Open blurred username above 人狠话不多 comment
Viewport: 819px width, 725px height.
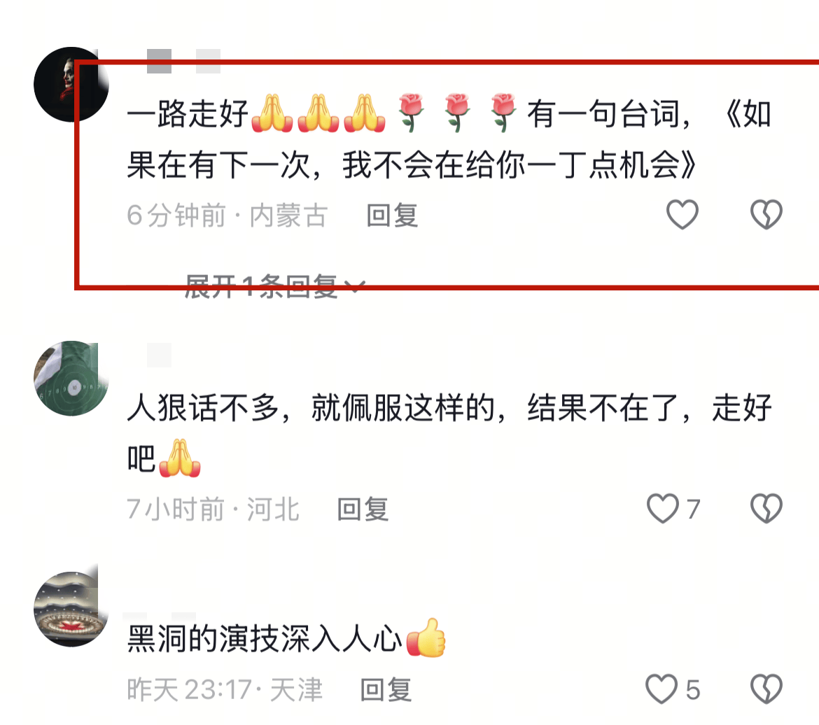tap(159, 356)
